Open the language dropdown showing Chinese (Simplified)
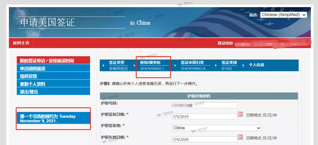318x145 pixels. coord(284,15)
